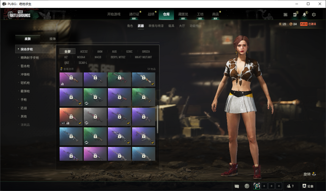Open the settings gear icon

(x=314, y=14)
